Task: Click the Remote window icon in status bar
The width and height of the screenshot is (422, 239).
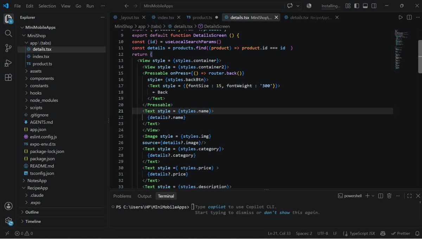Action: 7,233
